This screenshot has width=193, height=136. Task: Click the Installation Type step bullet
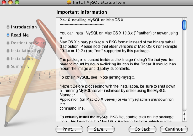pyautogui.click(x=8, y=51)
